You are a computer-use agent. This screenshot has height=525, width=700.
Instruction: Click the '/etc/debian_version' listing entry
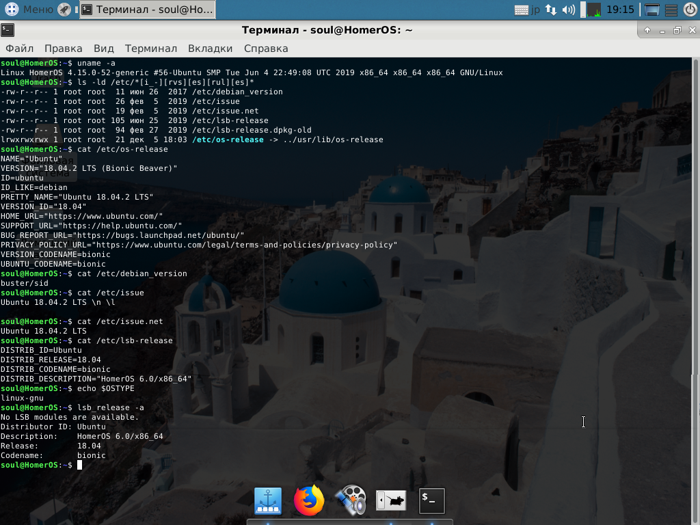(x=142, y=92)
